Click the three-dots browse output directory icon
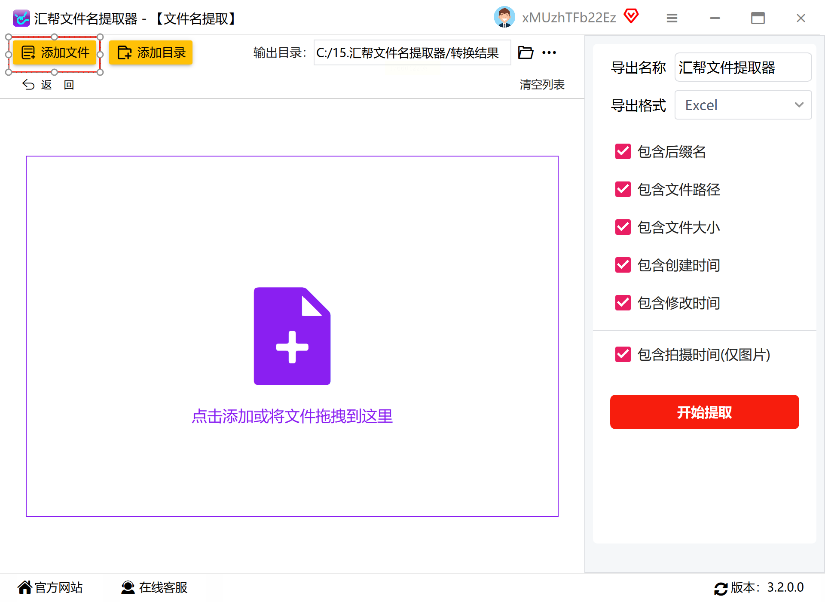 point(549,52)
